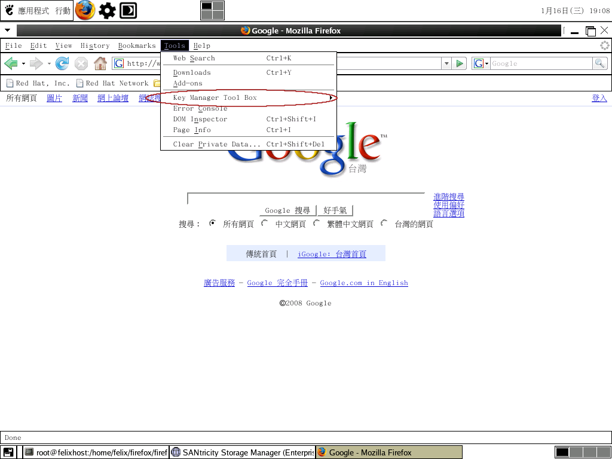Image resolution: width=612 pixels, height=459 pixels.
Task: Reload the page with the refresh icon
Action: click(x=62, y=63)
